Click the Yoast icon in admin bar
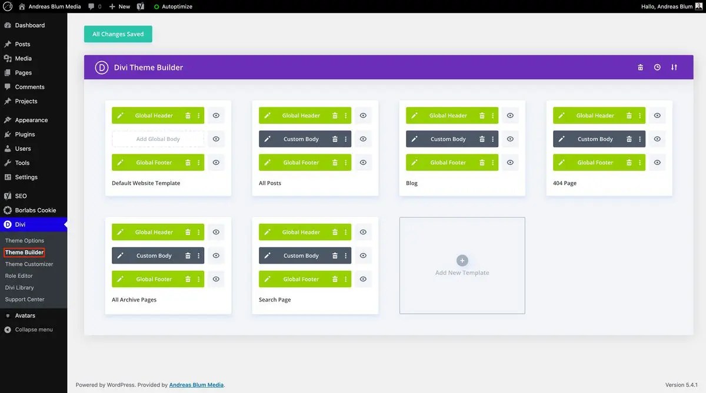 pos(141,6)
